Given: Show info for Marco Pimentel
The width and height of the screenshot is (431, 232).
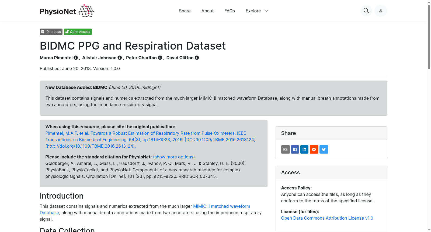Looking at the screenshot, I should pos(76,58).
